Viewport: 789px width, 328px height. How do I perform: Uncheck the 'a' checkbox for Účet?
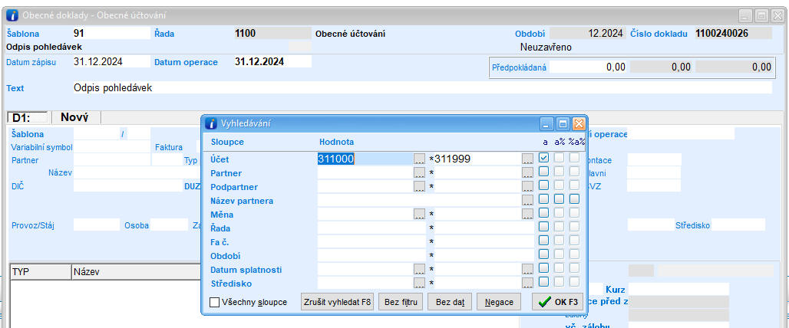(544, 158)
